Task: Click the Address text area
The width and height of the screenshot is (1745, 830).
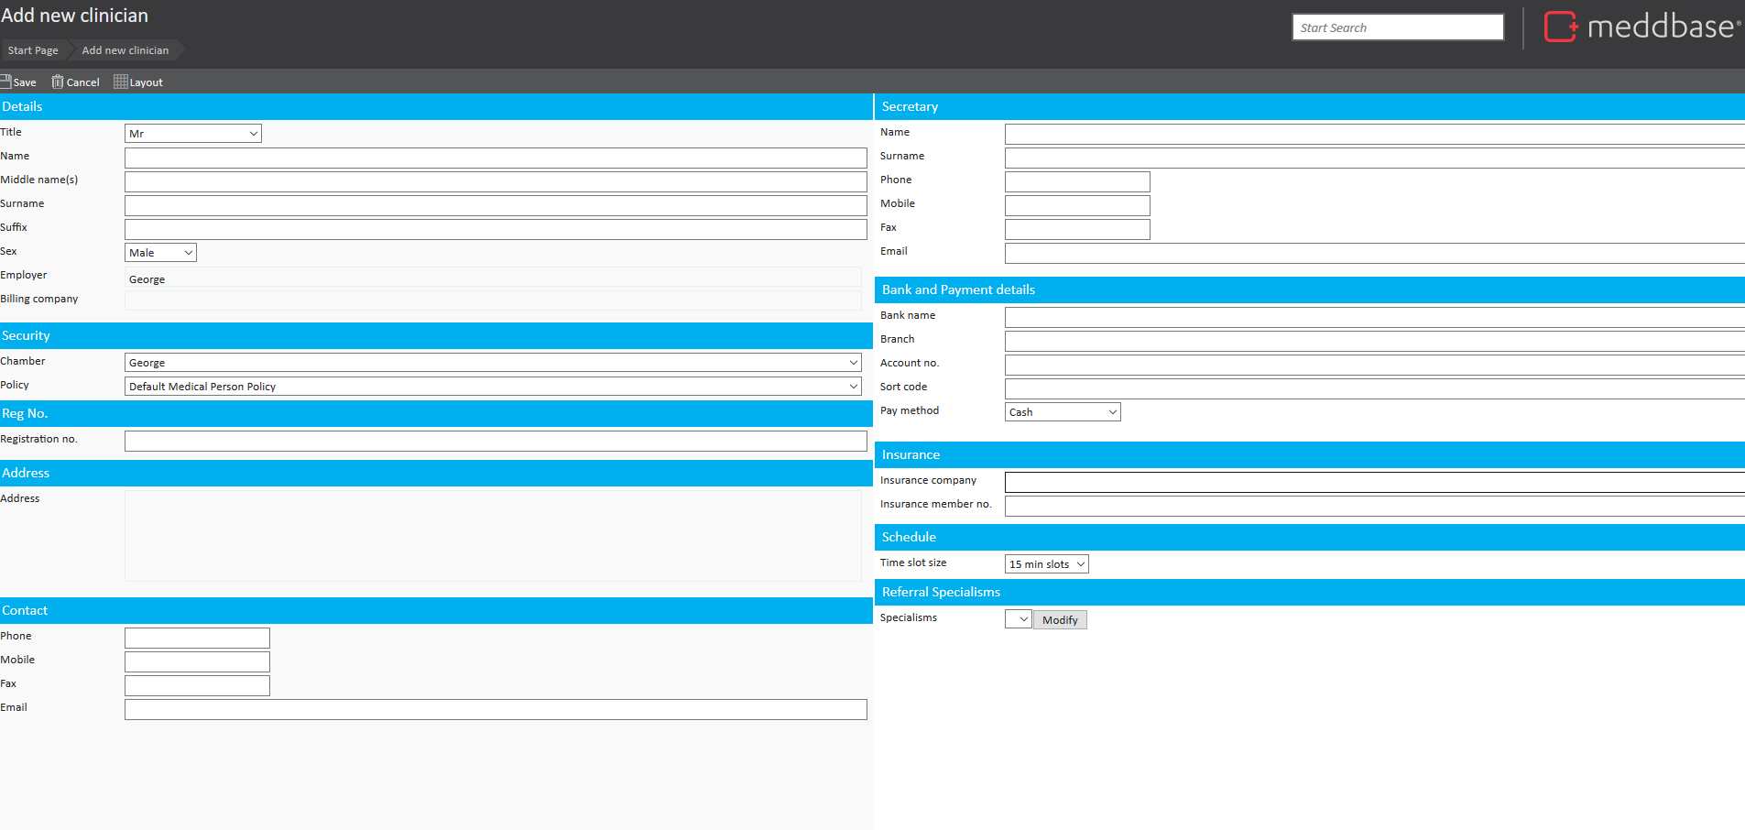Action: click(x=493, y=536)
